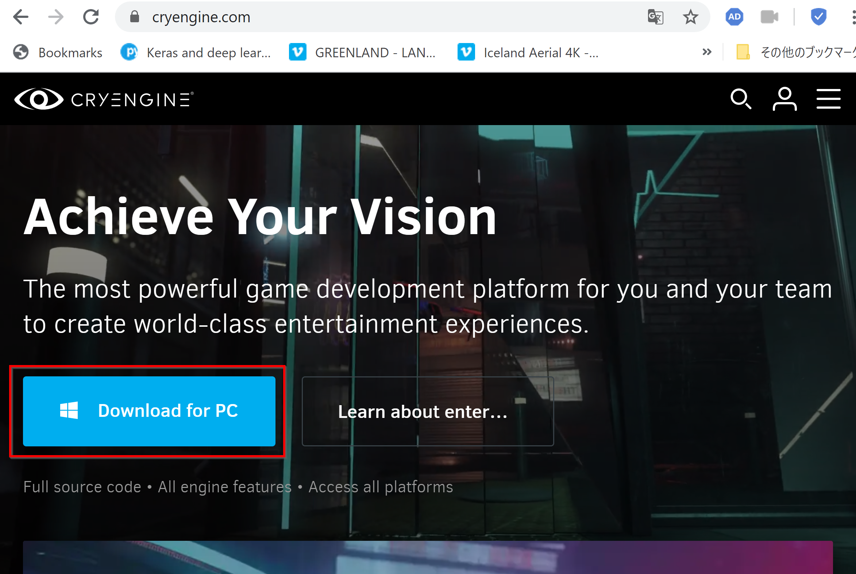
Task: Go back to the previous page
Action: point(20,17)
